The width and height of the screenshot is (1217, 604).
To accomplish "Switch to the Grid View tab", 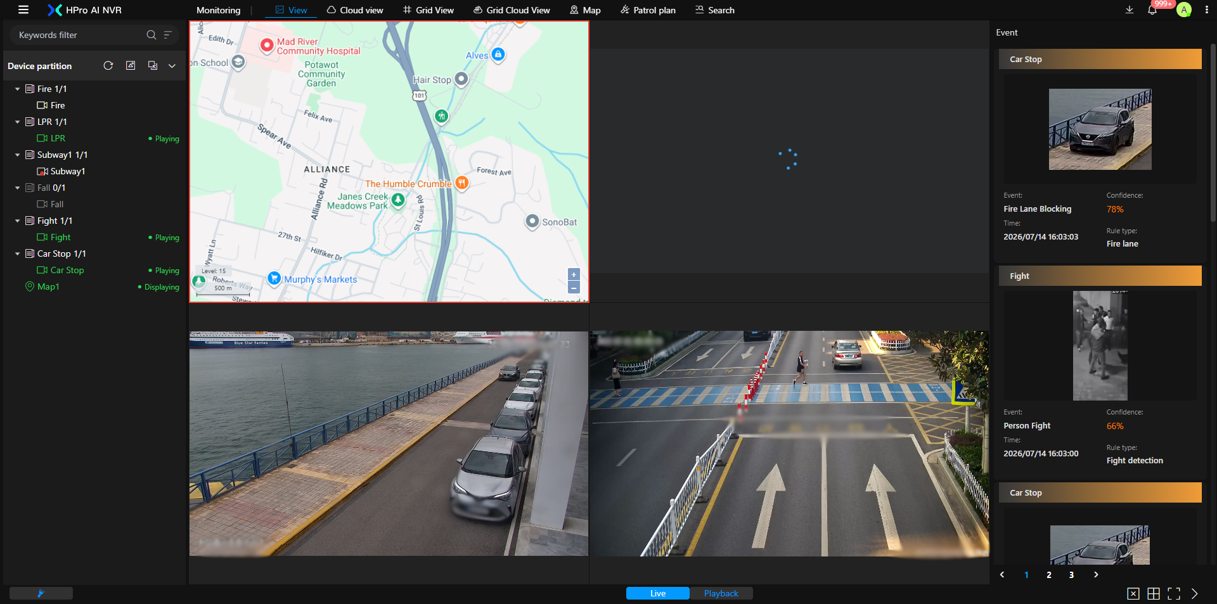I will pos(428,10).
